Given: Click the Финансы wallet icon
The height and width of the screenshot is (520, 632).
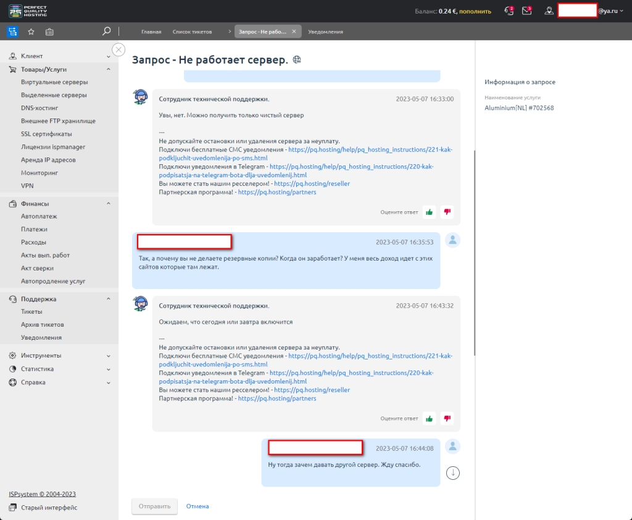Looking at the screenshot, I should (x=13, y=204).
